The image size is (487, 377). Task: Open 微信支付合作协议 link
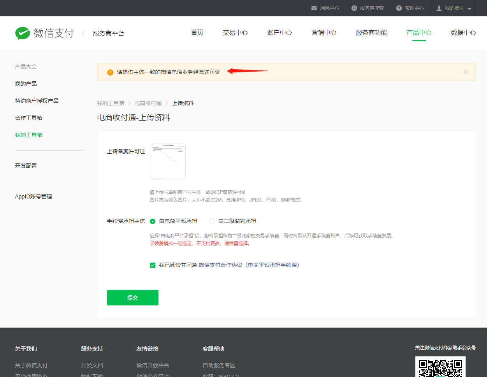[x=249, y=265]
